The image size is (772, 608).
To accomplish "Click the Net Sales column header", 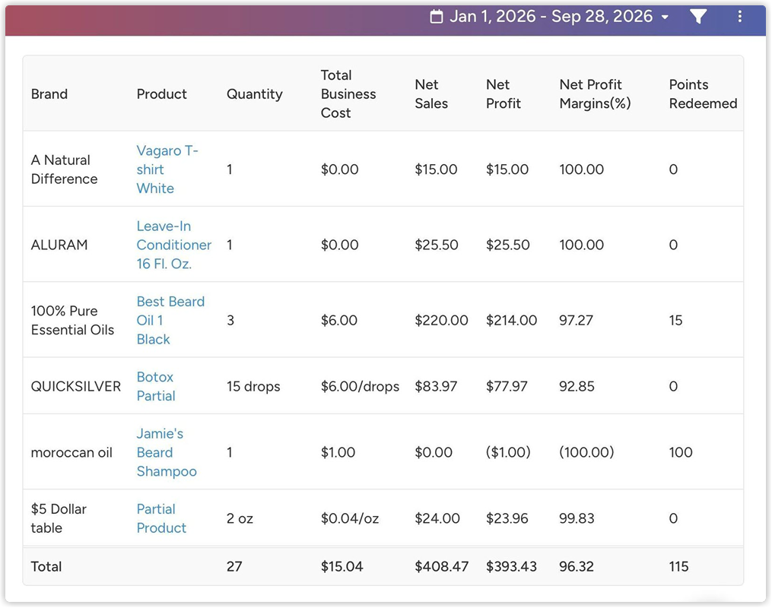I will 431,94.
